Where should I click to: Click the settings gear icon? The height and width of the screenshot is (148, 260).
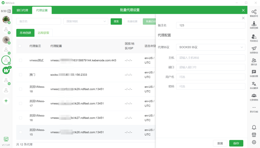[254, 142]
